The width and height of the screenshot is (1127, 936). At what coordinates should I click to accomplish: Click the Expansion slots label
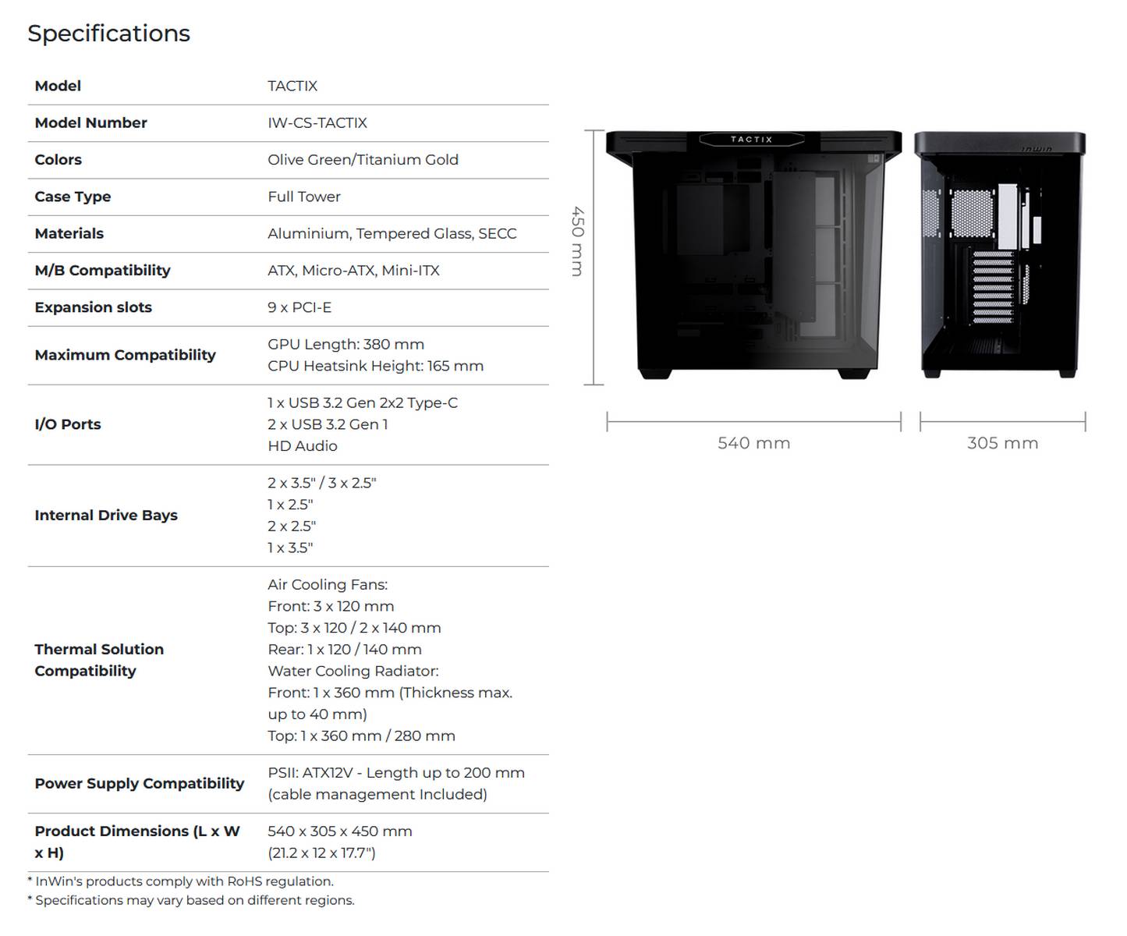pos(93,307)
